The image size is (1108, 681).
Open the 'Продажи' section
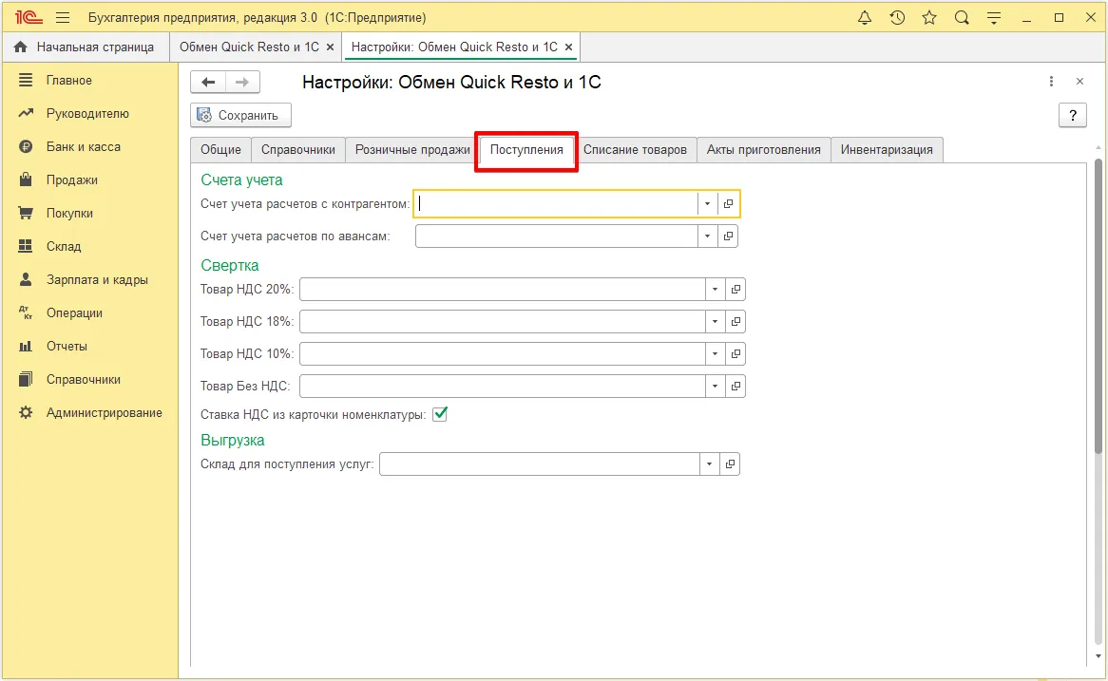pyautogui.click(x=72, y=180)
